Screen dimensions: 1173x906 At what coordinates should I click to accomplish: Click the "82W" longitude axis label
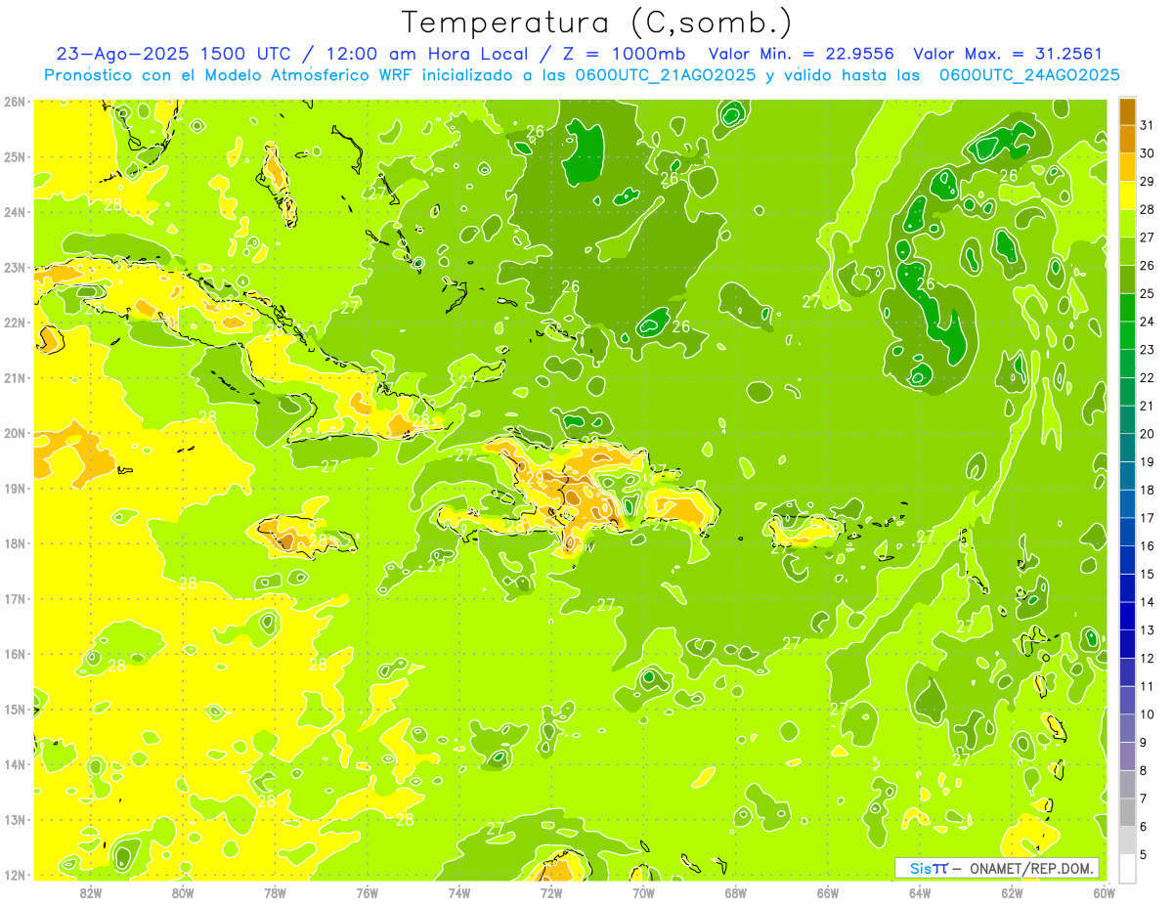[x=91, y=892]
